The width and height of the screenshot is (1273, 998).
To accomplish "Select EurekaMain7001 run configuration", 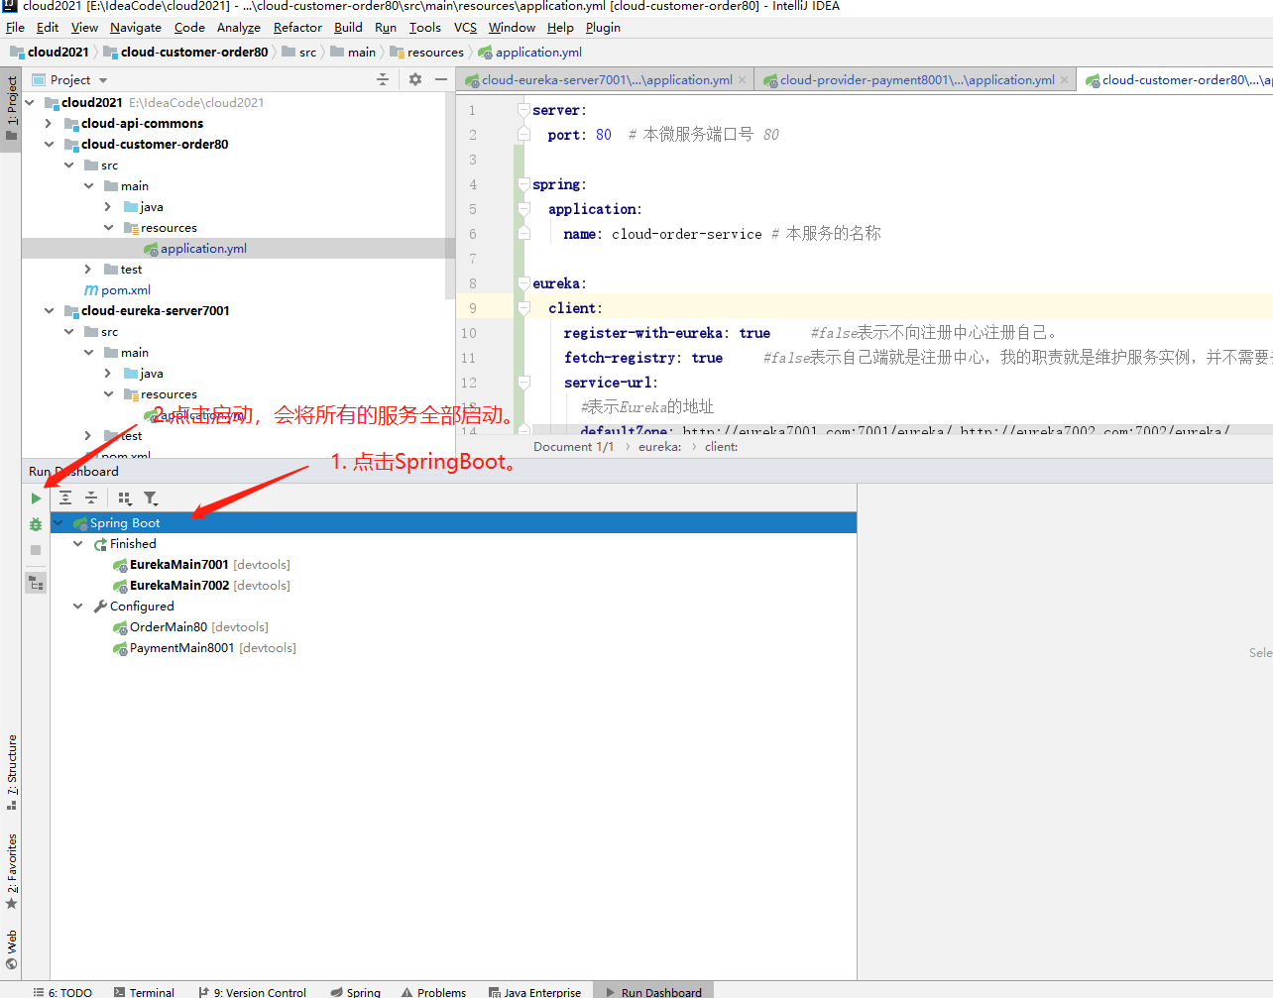I will (202, 564).
